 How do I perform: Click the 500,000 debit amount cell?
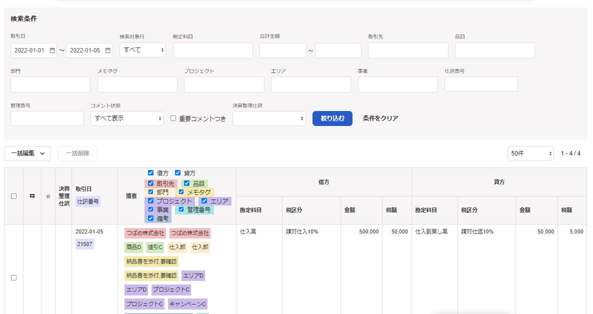368,231
